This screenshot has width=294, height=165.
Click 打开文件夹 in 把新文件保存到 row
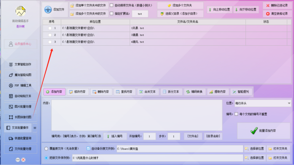(278, 158)
